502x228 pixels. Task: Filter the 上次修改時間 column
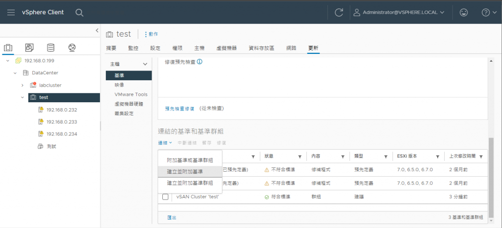point(481,157)
